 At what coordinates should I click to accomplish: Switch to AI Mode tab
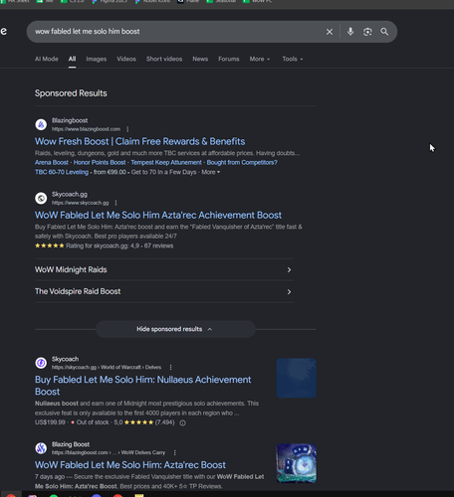[x=47, y=59]
